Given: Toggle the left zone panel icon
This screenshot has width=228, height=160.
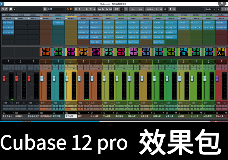Looking at the screenshot, I should (223, 9).
